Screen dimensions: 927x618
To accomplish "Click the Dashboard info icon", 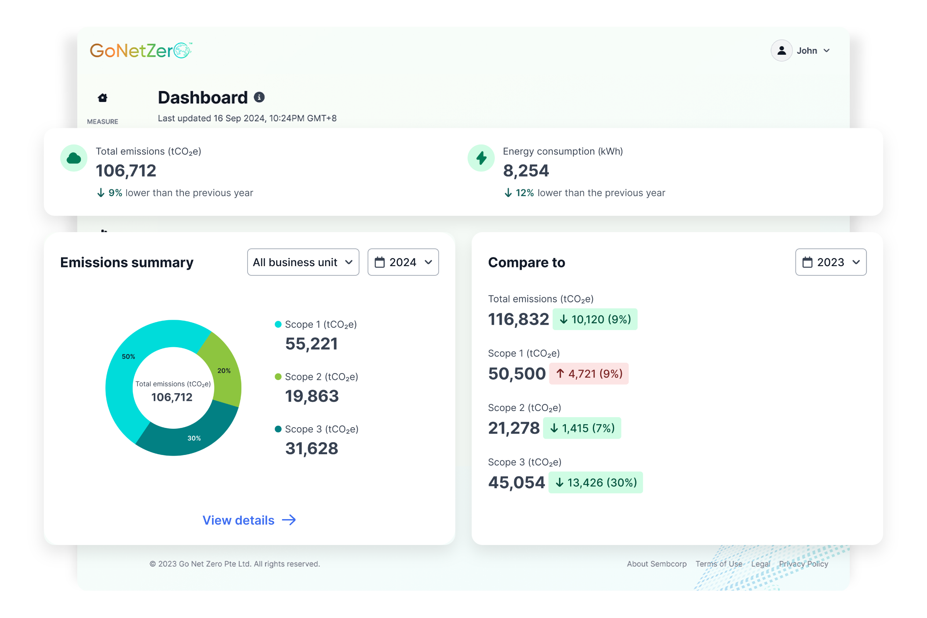I will [x=259, y=97].
